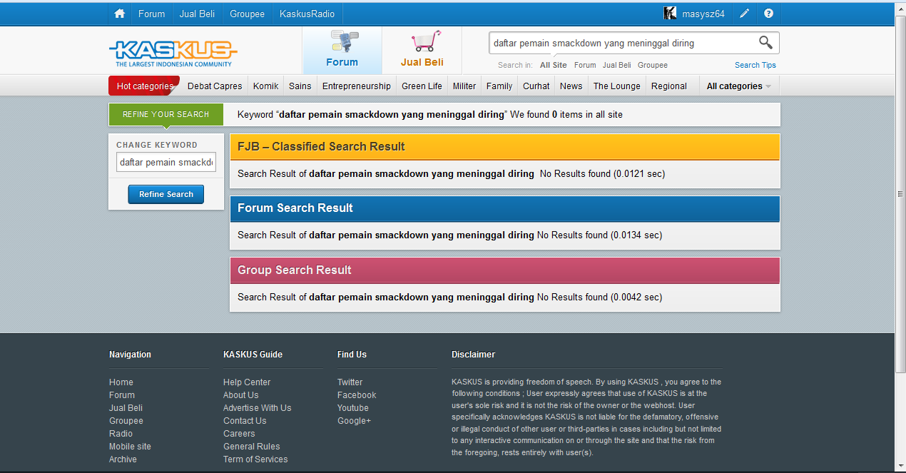Open The Lounge category
Screen dimensions: 906x473
tap(617, 86)
